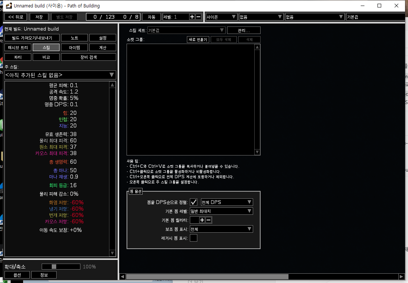Viewport: 408px width, 283px height.
Task: Increase the default gem quality (기본 젬 퀄리티)
Action: point(202,220)
